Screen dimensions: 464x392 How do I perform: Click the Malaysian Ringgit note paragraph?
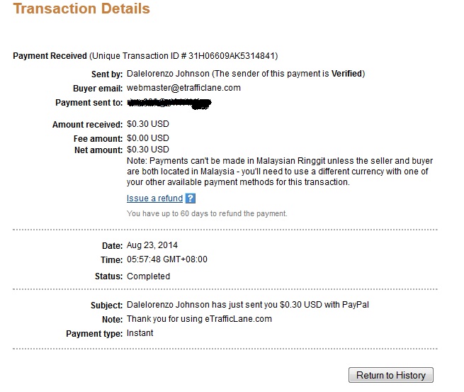(x=280, y=172)
